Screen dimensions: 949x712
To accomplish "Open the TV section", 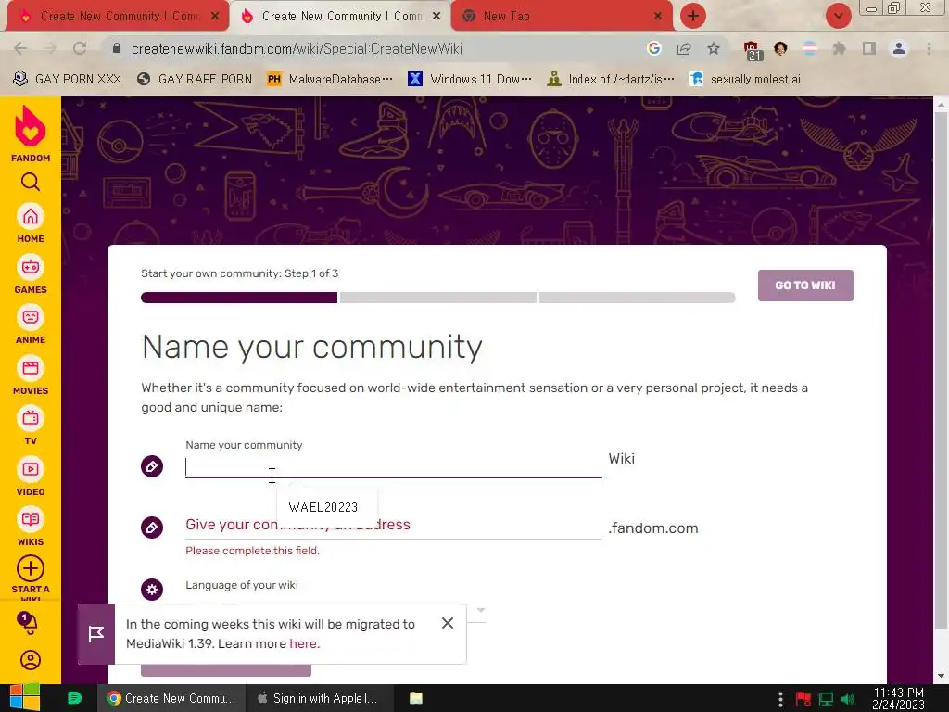I will (x=31, y=426).
